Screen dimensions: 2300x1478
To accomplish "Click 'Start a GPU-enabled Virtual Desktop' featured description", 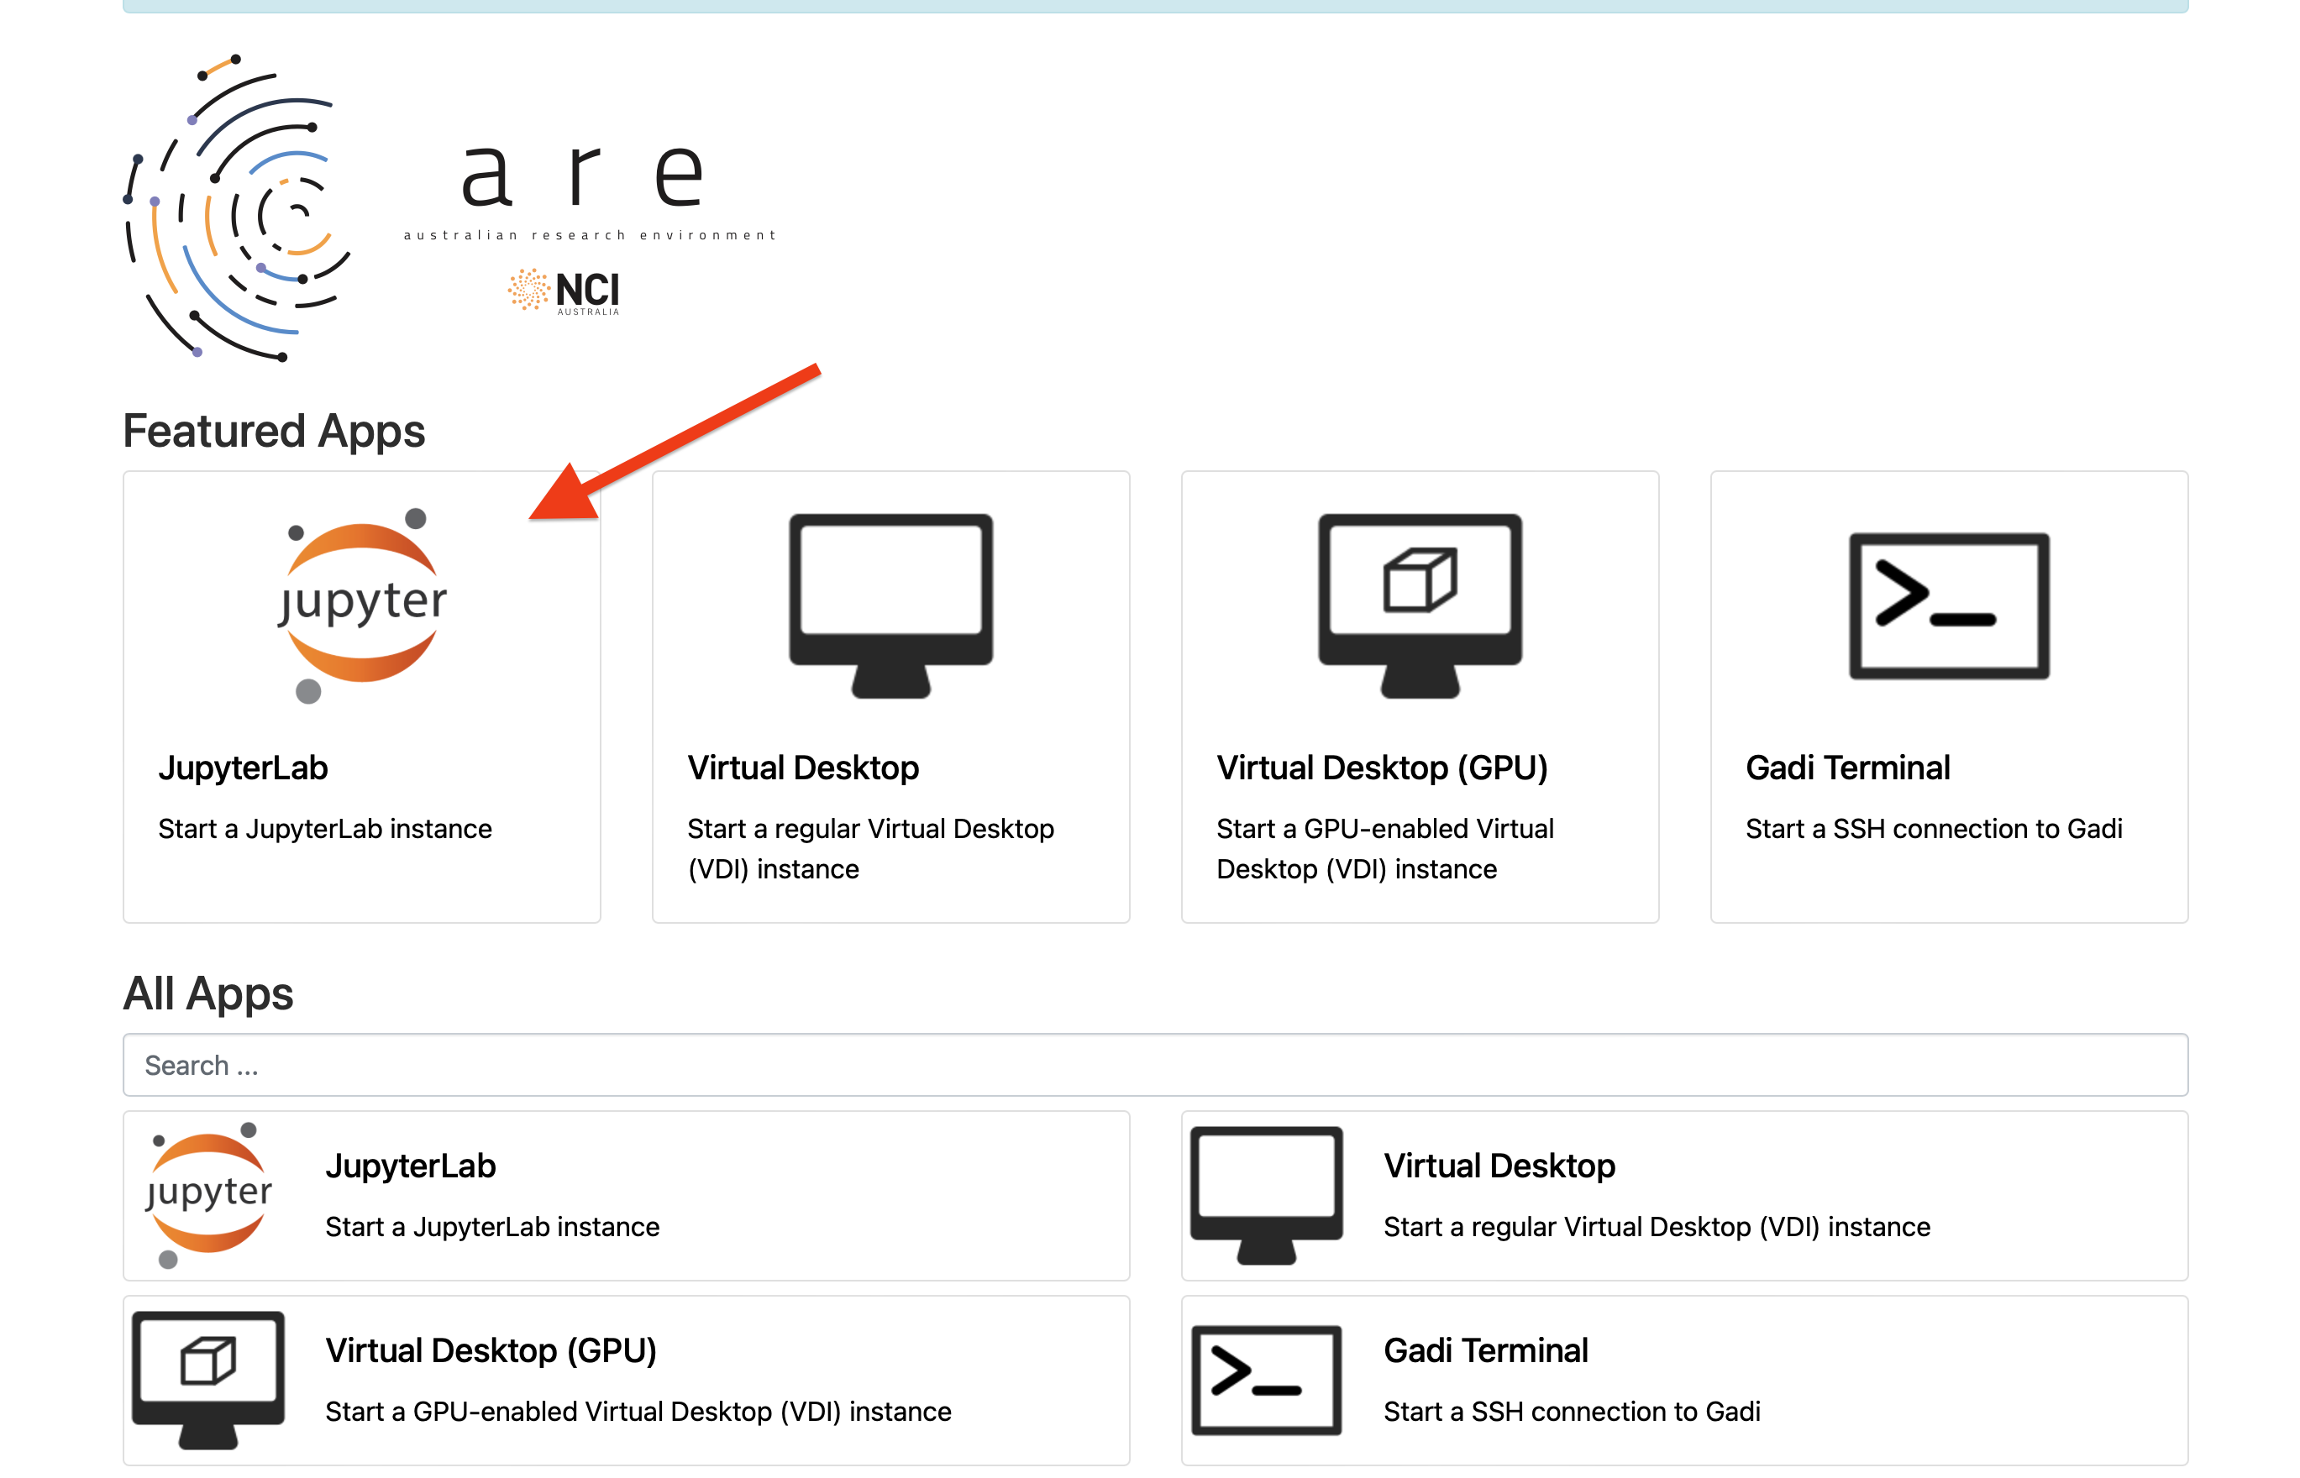I will [x=1384, y=848].
